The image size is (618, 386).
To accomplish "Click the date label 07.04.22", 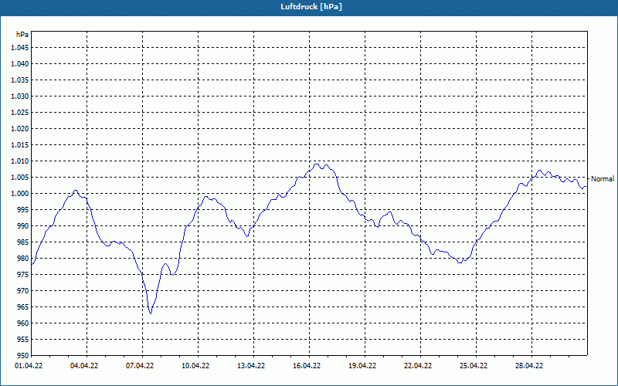I will click(140, 366).
